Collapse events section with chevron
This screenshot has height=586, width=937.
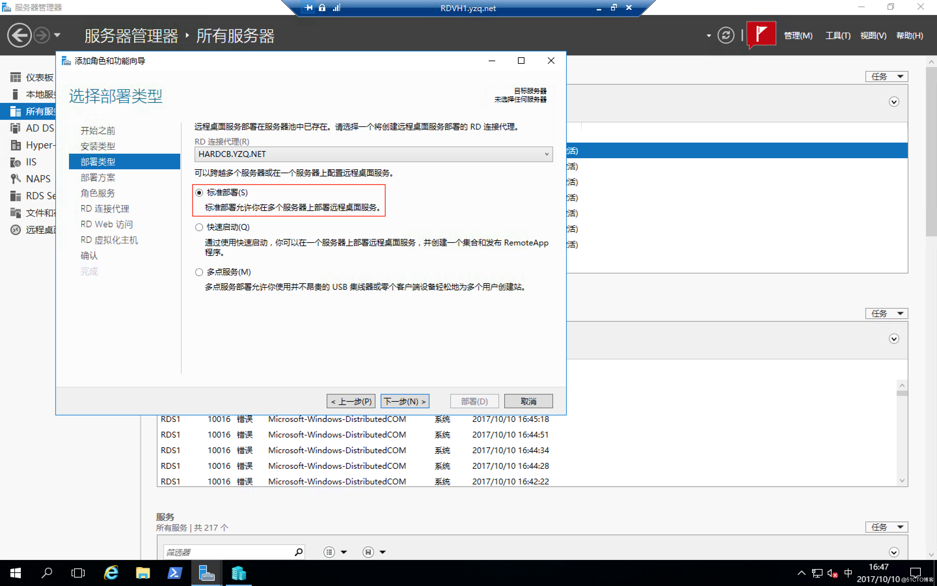click(x=894, y=339)
